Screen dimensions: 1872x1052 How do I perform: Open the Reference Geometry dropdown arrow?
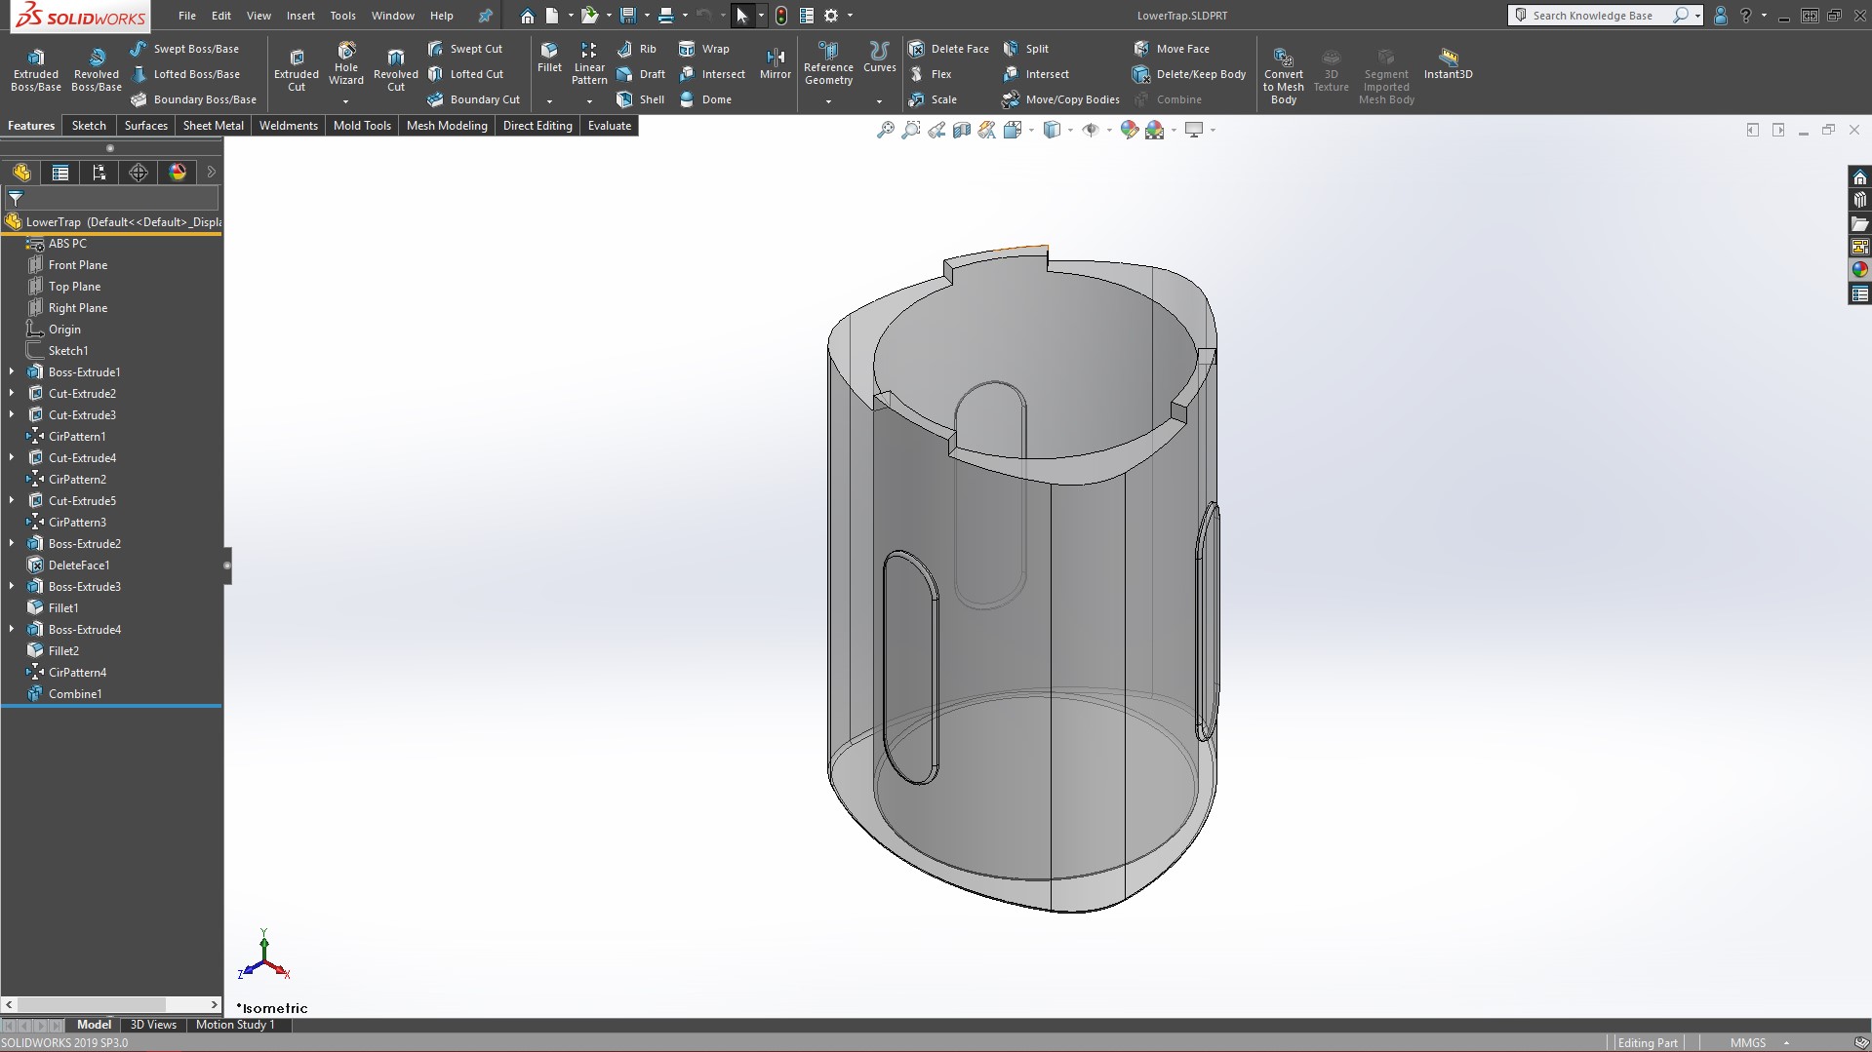coord(828,101)
